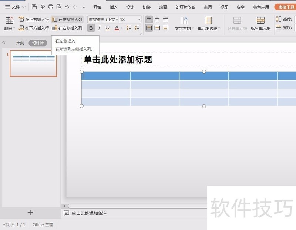The height and width of the screenshot is (230, 296).
Task: Switch to the 安全 tab
Action: 241,7
